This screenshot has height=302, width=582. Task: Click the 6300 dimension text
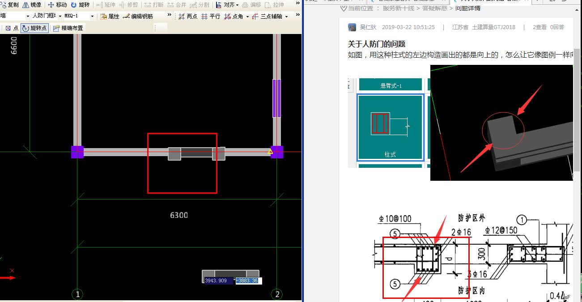click(179, 215)
